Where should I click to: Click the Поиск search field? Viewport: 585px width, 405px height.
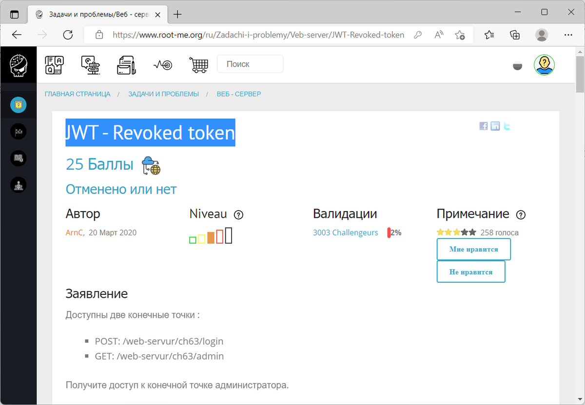[250, 64]
